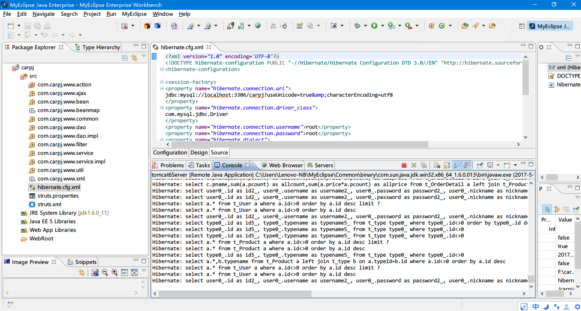Click the editor's vertical scrollbar
The image size is (581, 311).
pos(525,77)
